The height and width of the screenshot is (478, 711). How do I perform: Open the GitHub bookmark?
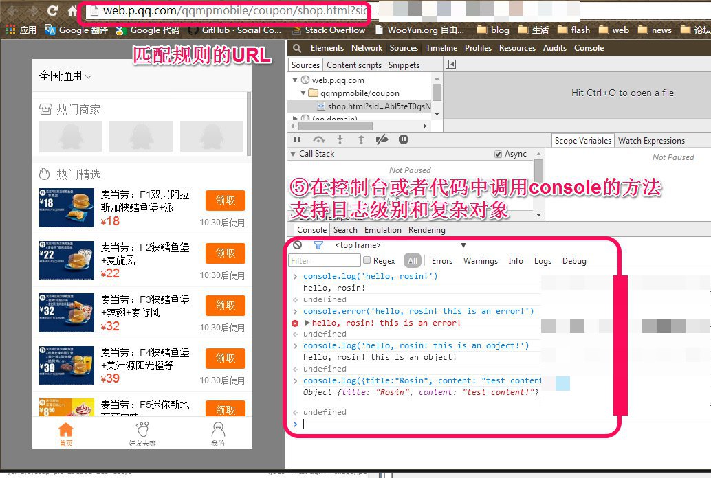point(235,30)
